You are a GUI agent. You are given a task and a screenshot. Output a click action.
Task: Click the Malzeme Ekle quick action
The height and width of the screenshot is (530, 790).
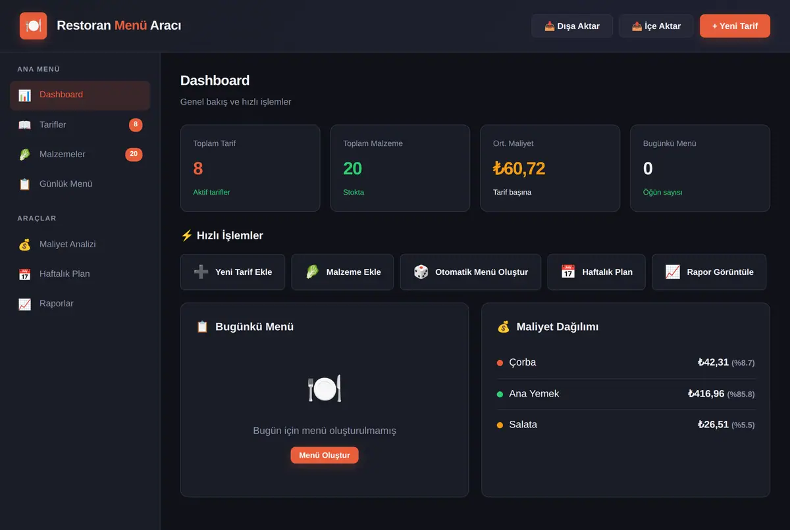pos(342,272)
